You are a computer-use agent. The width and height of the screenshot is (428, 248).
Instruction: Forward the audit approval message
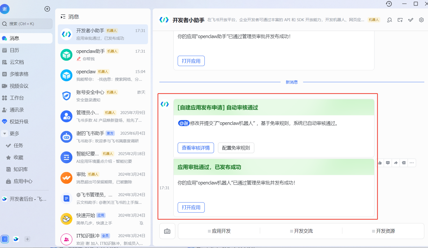(396, 163)
